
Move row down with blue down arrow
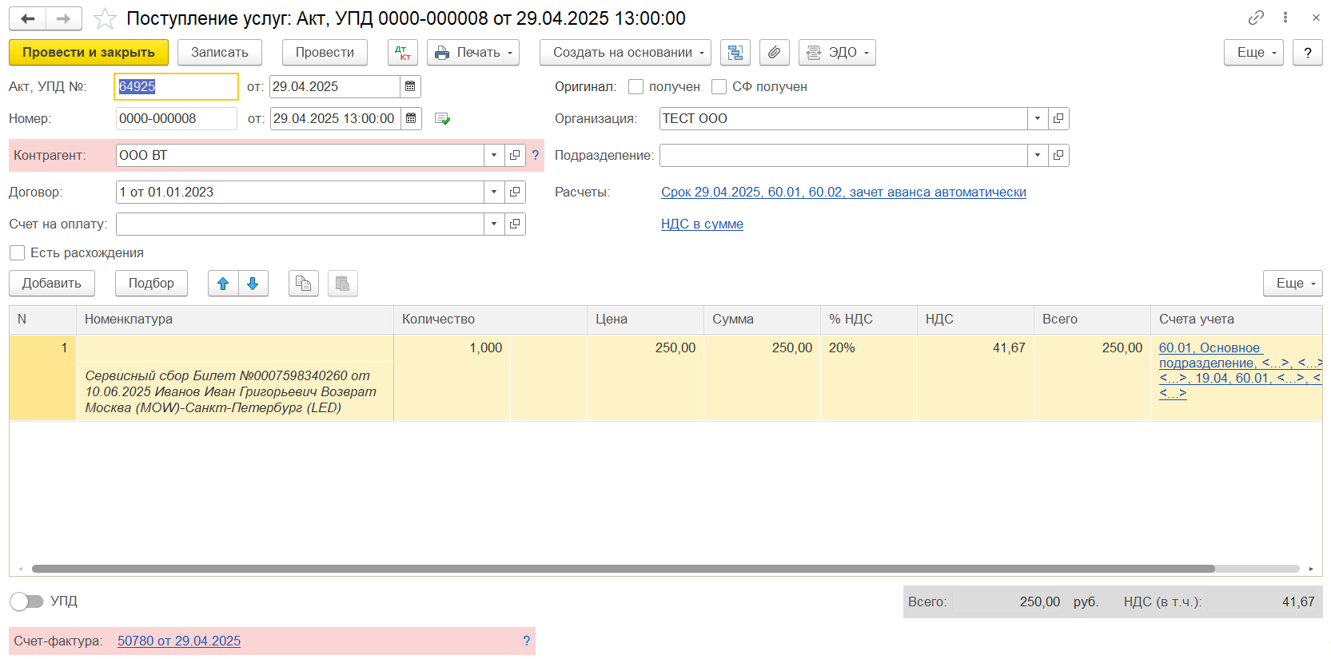[x=253, y=284]
